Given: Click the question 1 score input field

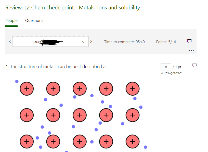Looking at the screenshot, I should [166, 67].
